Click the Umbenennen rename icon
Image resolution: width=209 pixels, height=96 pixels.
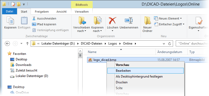tap(129, 21)
